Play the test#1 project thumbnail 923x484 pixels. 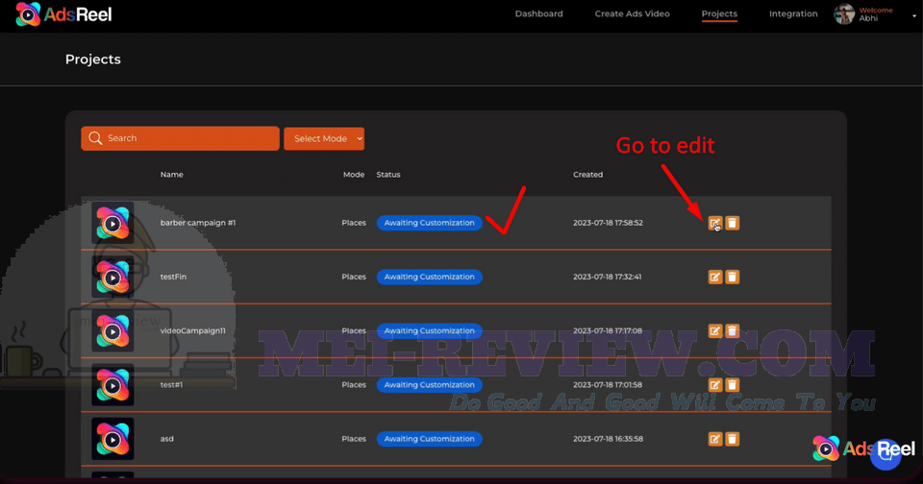tap(112, 385)
